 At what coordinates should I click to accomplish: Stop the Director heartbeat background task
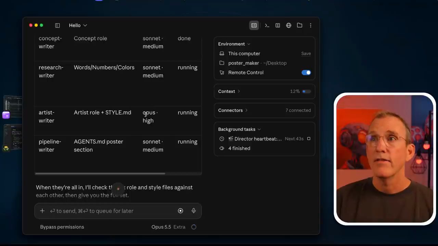[309, 139]
